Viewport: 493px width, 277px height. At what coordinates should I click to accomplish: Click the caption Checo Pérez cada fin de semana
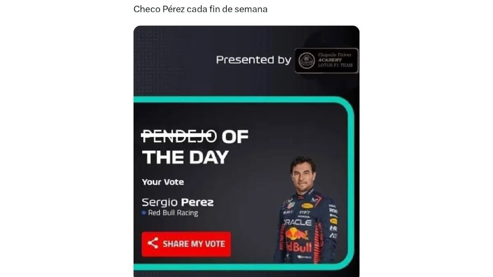point(200,9)
